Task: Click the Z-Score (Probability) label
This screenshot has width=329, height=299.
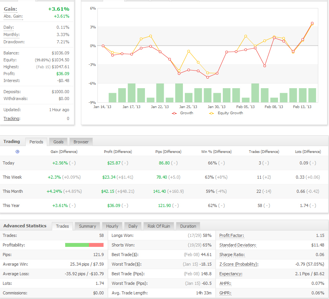Action: click(x=239, y=264)
